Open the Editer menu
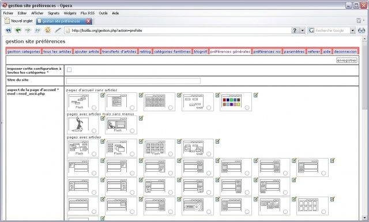 point(22,13)
